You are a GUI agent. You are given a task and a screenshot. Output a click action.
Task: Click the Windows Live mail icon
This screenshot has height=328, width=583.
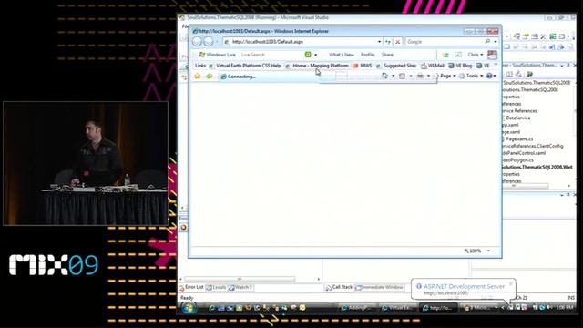[458, 55]
